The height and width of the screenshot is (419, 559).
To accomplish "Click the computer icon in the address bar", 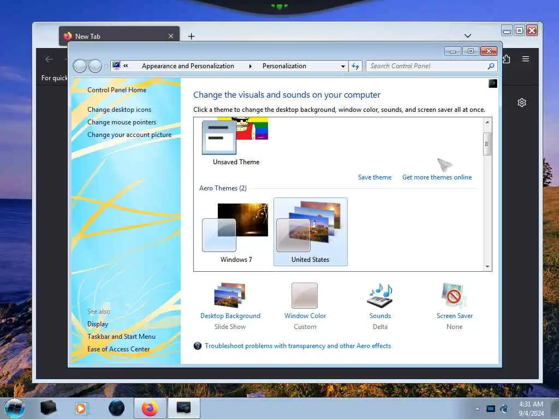I will (116, 65).
